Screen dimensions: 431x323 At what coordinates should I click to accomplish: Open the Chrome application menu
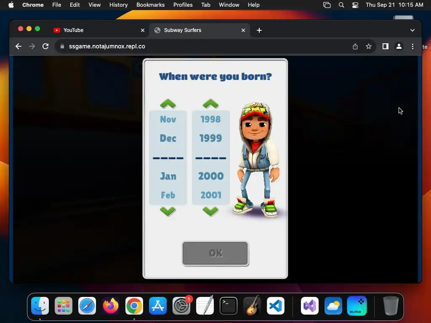click(x=33, y=5)
